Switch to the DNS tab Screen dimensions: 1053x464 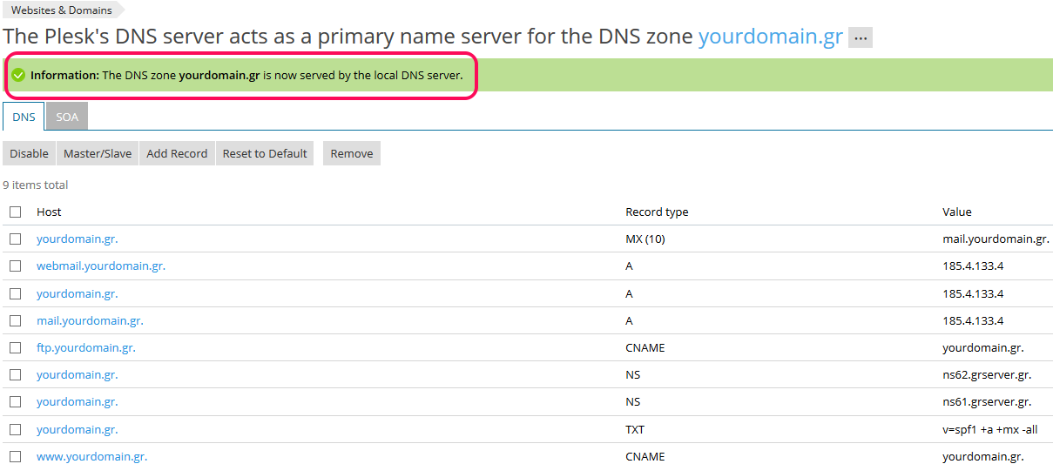coord(24,117)
